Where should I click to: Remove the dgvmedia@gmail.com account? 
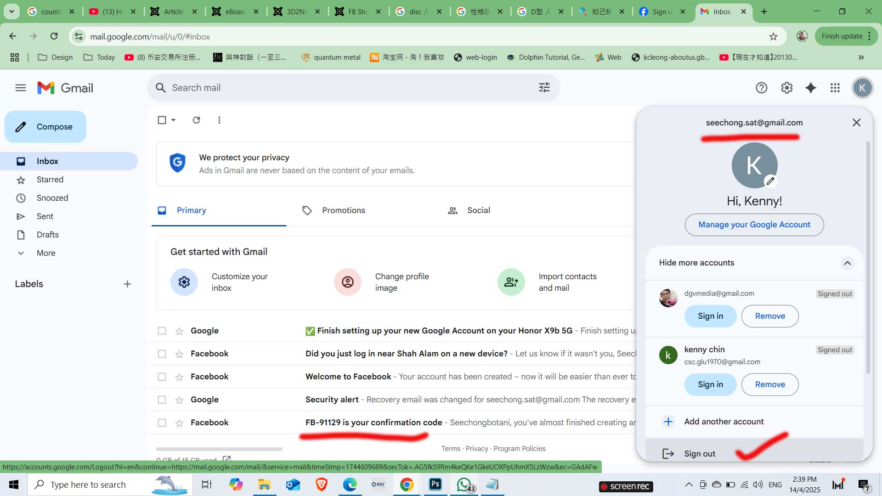tap(770, 316)
